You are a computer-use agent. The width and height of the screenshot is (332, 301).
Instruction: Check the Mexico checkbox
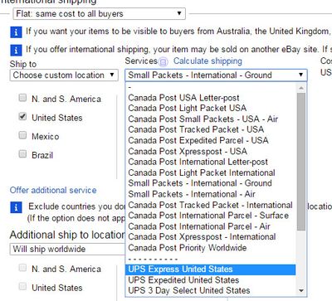click(22, 135)
